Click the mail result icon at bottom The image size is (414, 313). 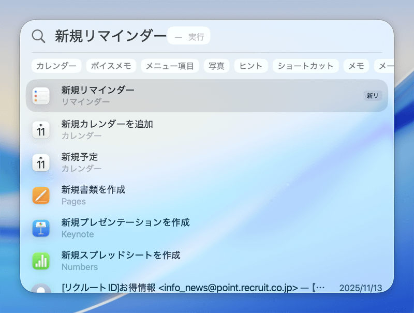coord(41,288)
